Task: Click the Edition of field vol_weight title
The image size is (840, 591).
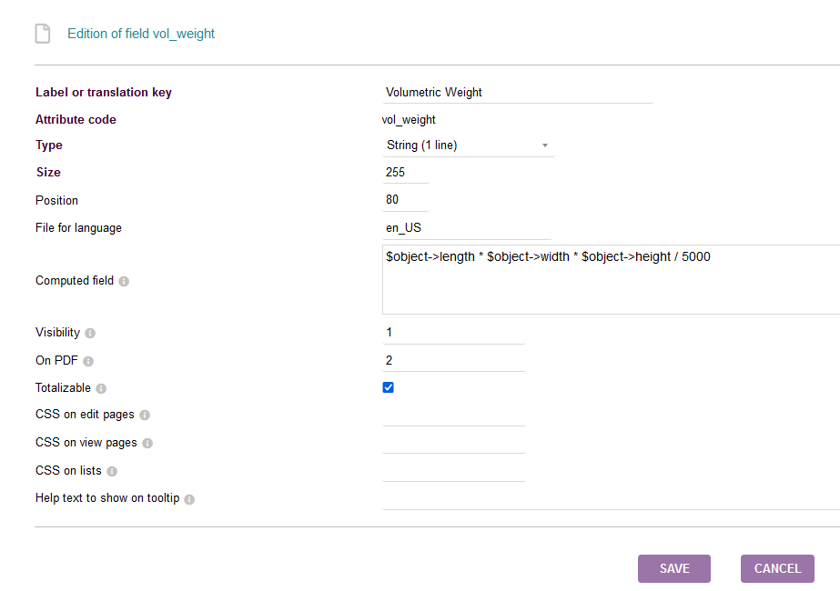Action: (x=141, y=34)
